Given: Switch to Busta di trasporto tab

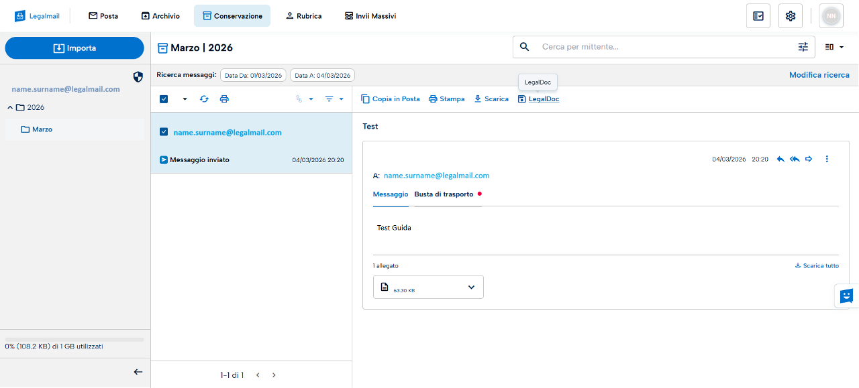Looking at the screenshot, I should pyautogui.click(x=444, y=194).
